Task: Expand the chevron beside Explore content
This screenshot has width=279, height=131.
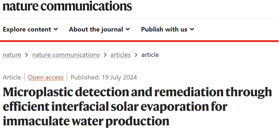Action: pyautogui.click(x=56, y=29)
